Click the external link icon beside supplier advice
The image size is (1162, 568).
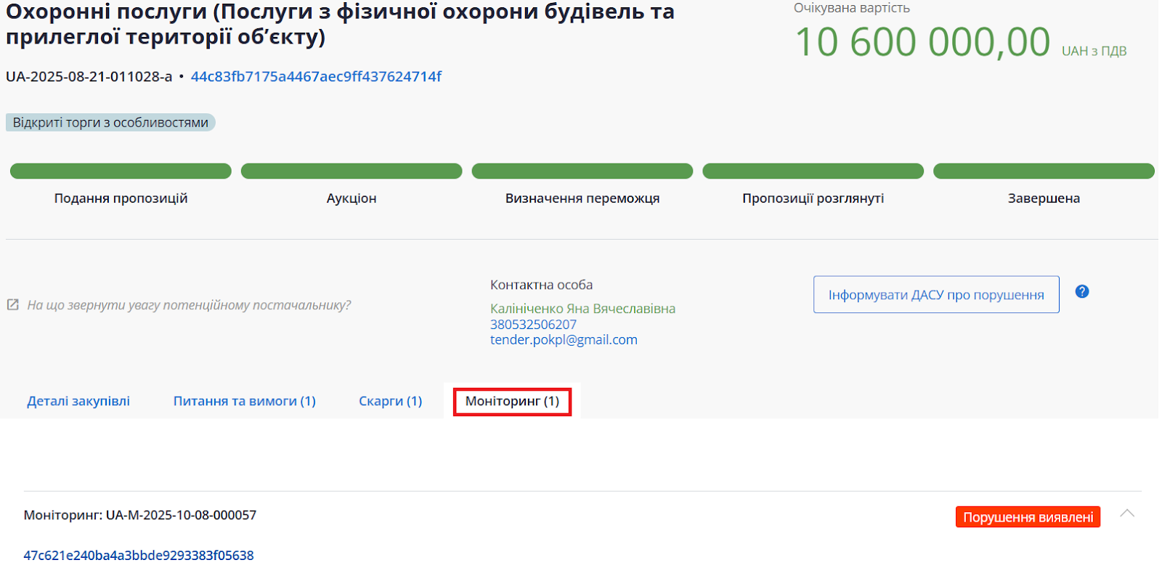(x=13, y=305)
